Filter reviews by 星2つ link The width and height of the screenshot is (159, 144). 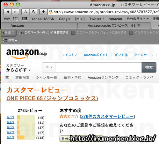[11, 132]
